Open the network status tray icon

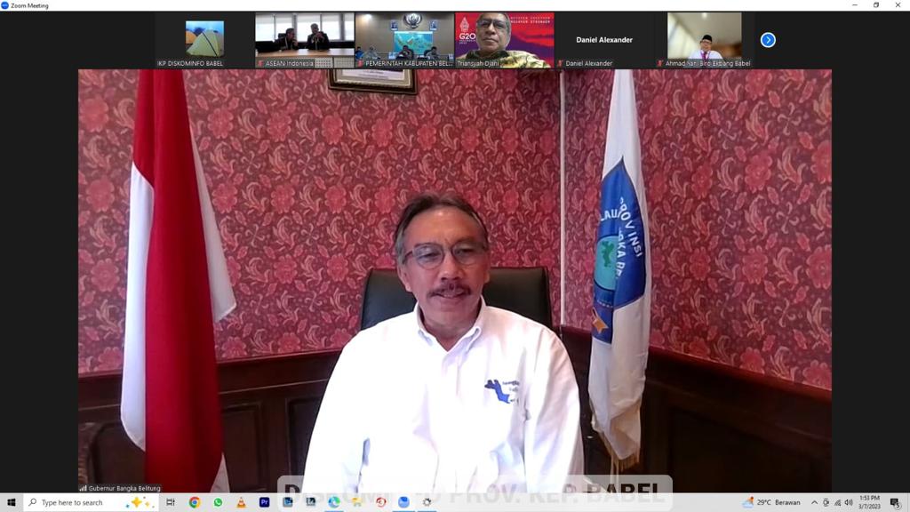(837, 502)
